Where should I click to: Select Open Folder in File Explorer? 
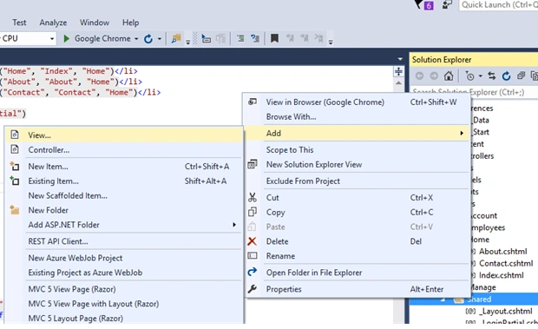(x=357, y=273)
